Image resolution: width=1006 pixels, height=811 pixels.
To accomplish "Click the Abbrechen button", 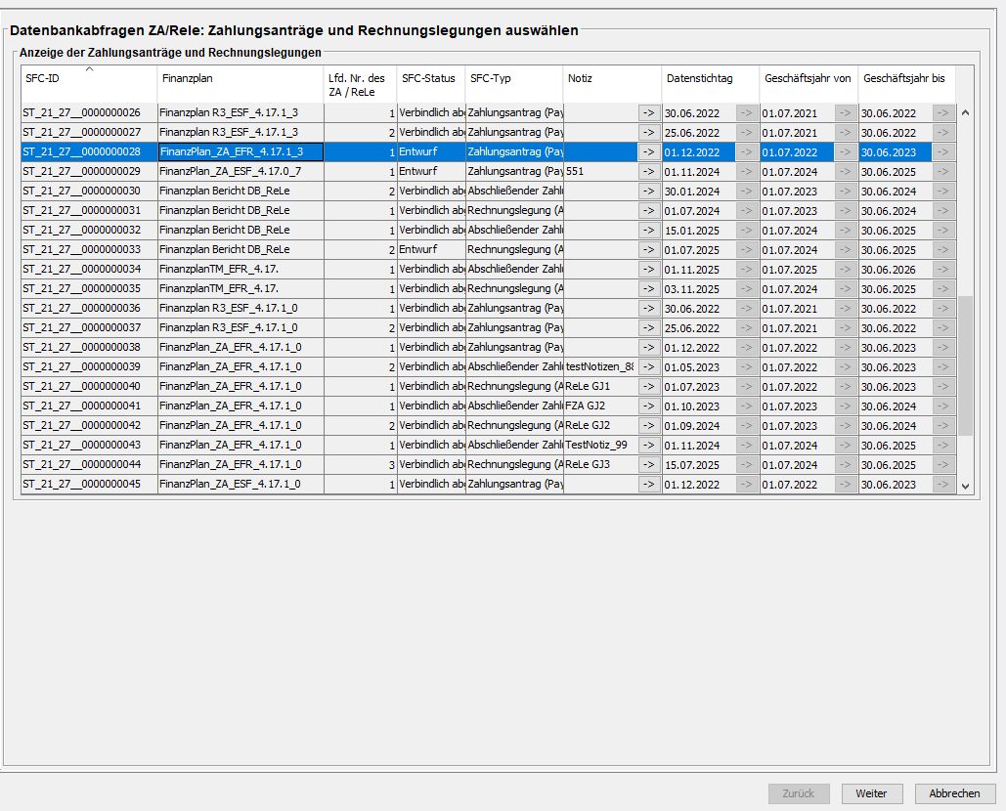I will [954, 793].
